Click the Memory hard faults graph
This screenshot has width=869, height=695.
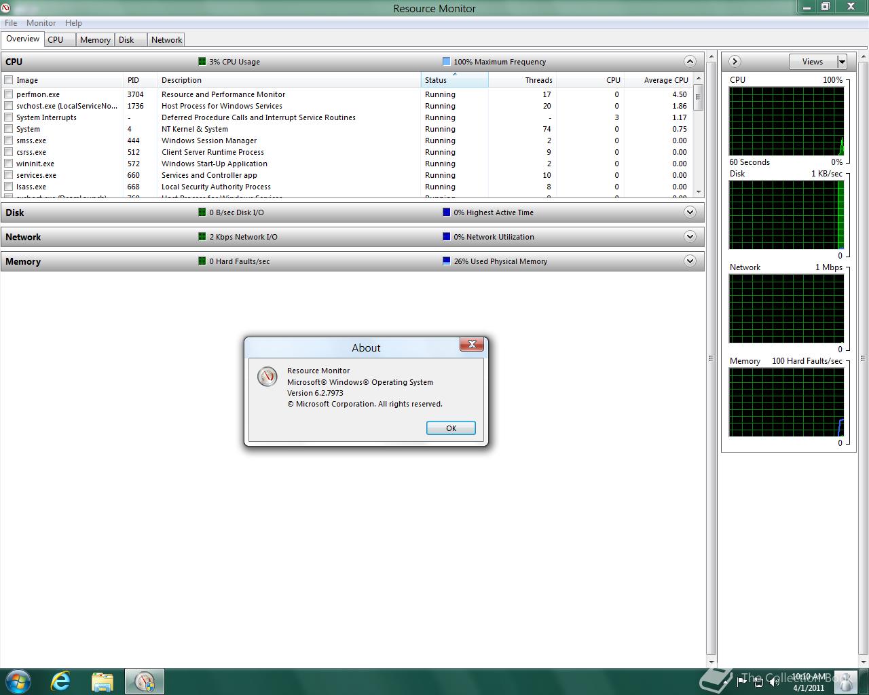(x=786, y=402)
